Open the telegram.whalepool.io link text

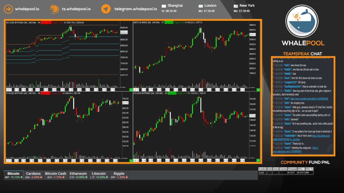point(136,9)
